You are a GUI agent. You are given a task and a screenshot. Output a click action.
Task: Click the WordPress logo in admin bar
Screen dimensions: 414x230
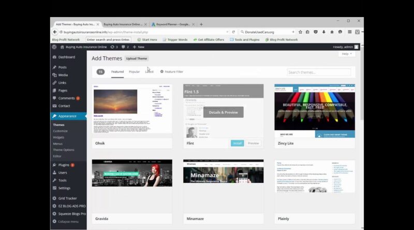[x=54, y=47]
